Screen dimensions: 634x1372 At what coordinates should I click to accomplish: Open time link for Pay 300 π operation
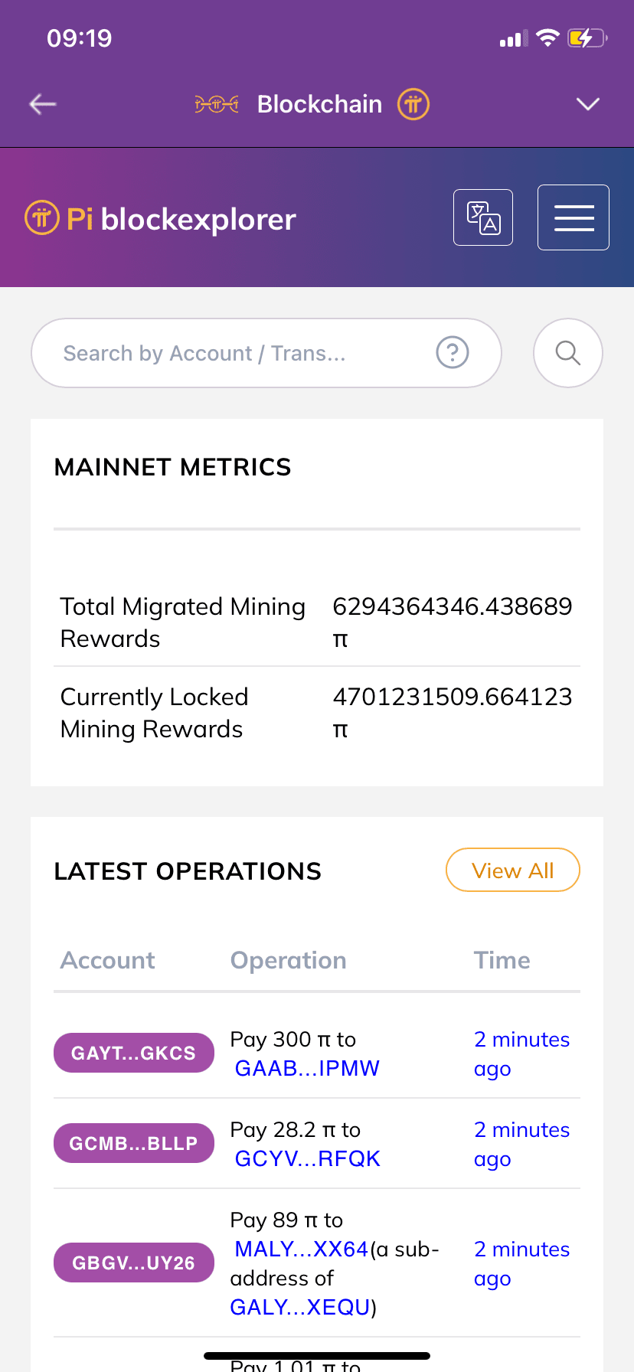(522, 1053)
